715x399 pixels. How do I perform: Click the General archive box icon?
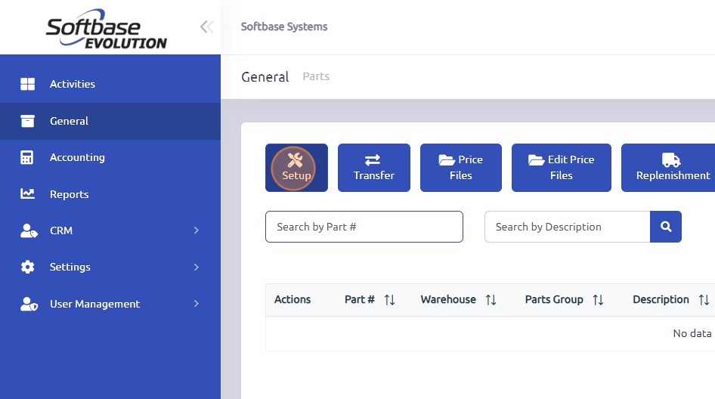27,121
